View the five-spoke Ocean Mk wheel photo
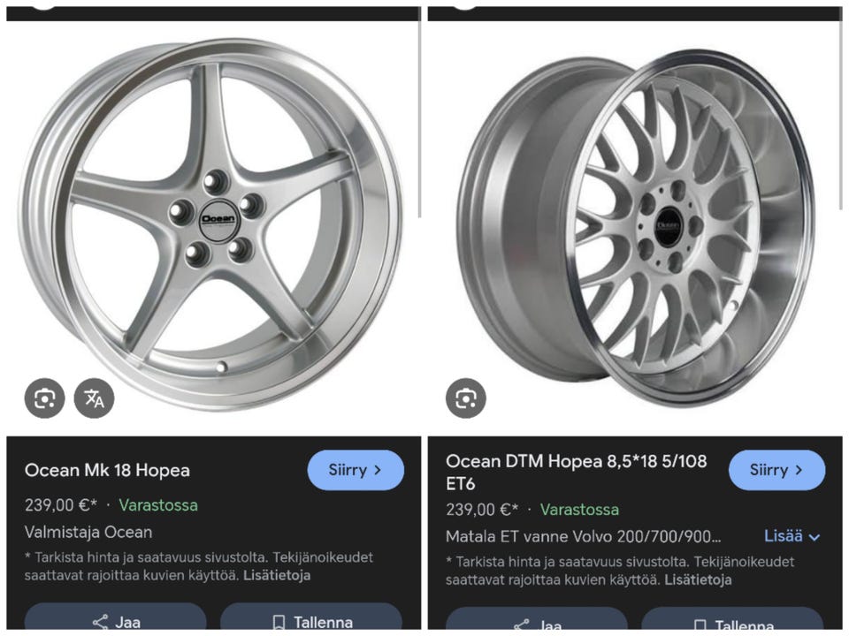849x636 pixels. [212, 221]
